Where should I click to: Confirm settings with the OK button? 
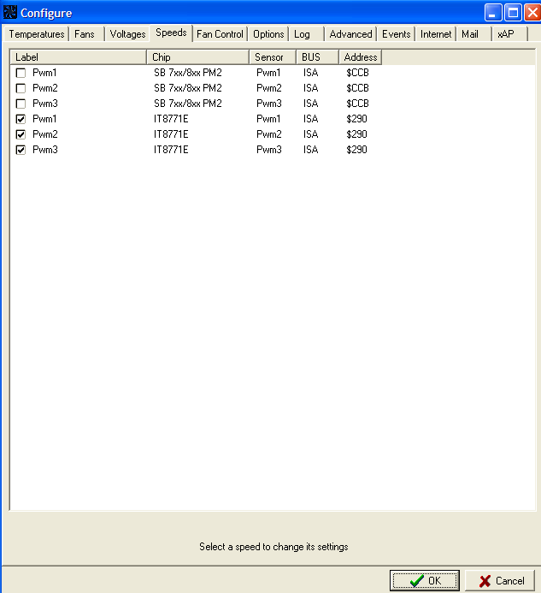[425, 580]
